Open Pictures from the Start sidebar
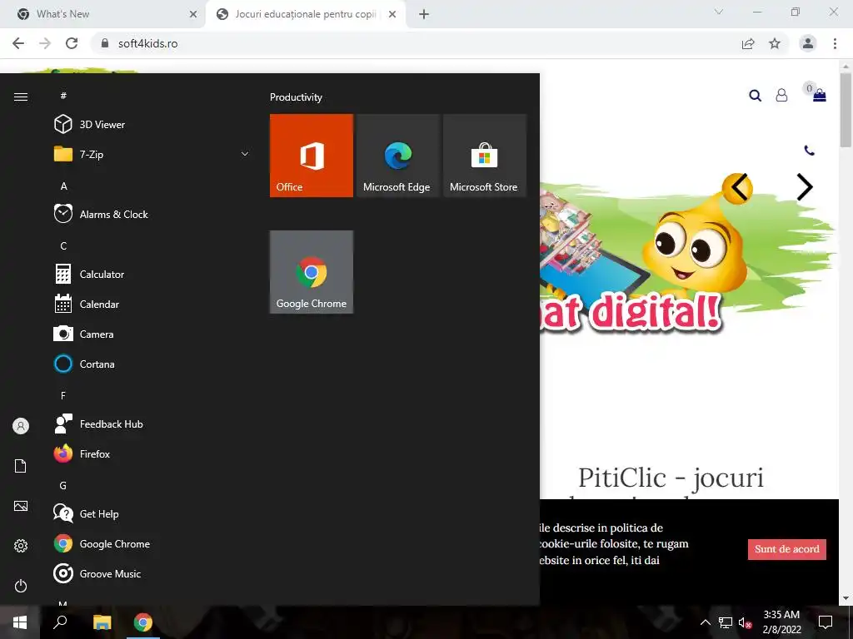Viewport: 853px width, 639px height. [x=21, y=506]
